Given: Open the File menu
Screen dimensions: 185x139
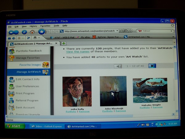Looking at the screenshot, I should pyautogui.click(x=10, y=27).
